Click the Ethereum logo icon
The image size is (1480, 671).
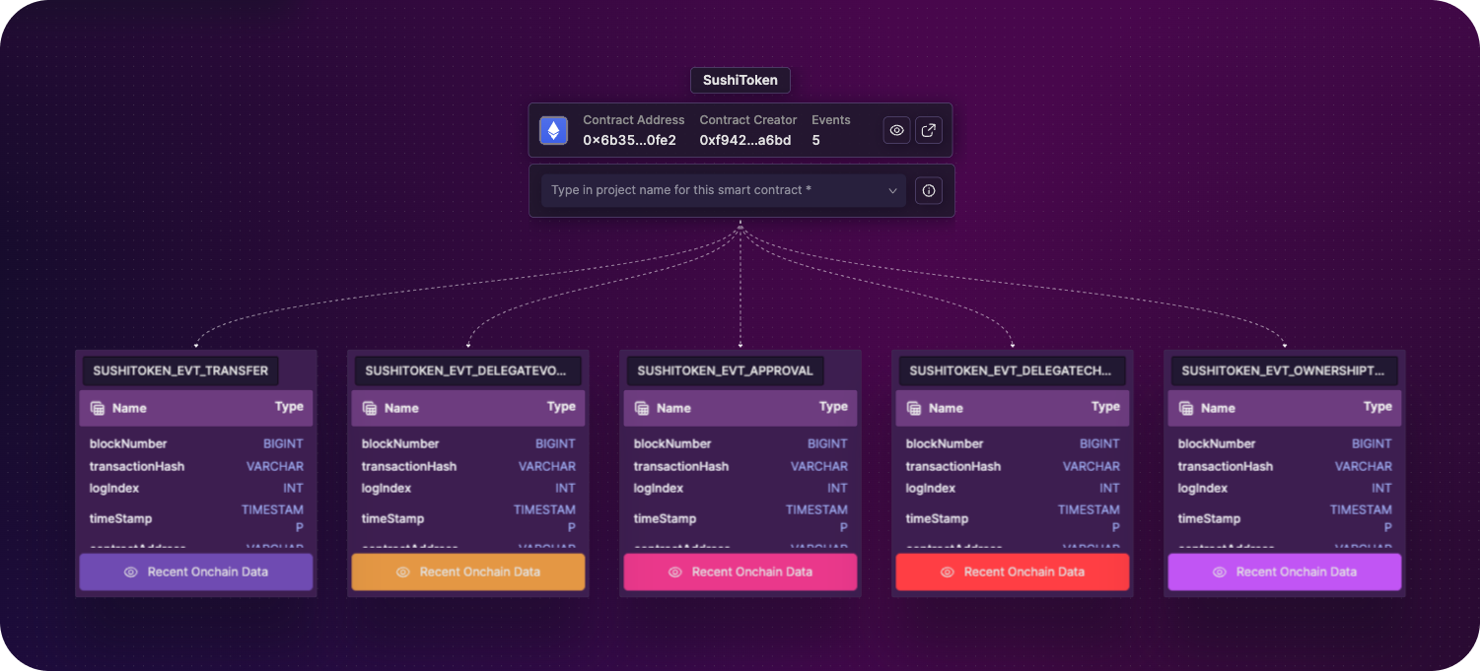tap(553, 130)
